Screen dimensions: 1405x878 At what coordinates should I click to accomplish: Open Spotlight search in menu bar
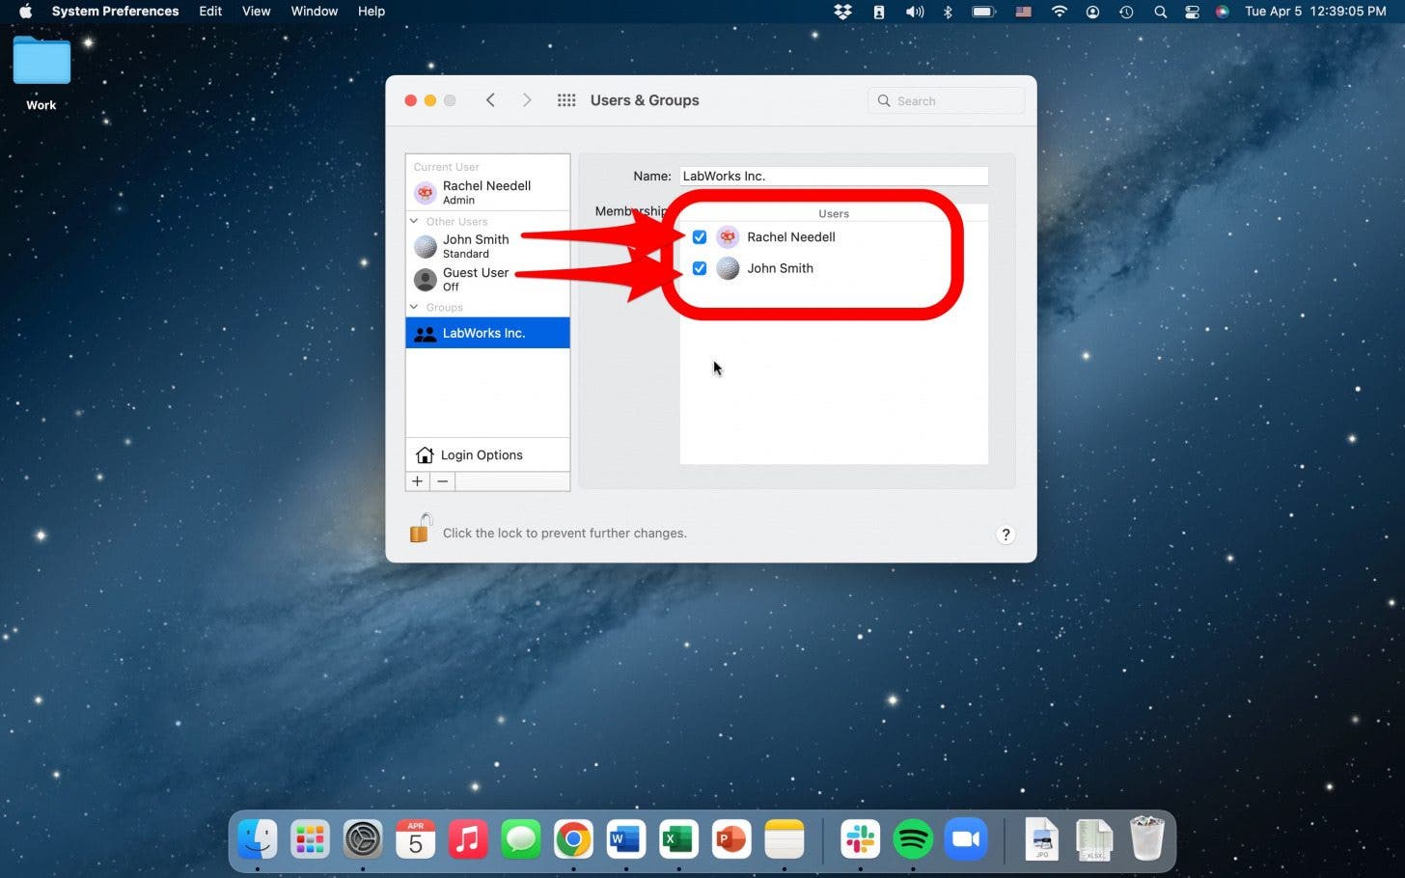click(1160, 12)
